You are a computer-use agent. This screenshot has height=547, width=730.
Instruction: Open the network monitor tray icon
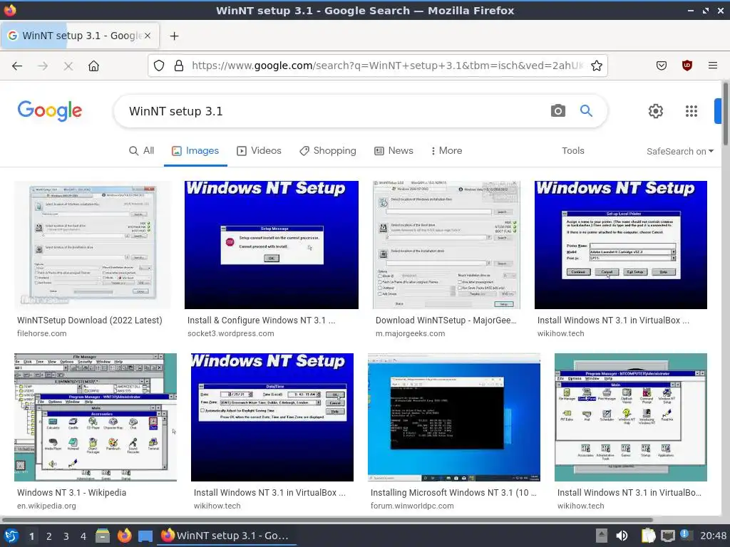(x=667, y=536)
